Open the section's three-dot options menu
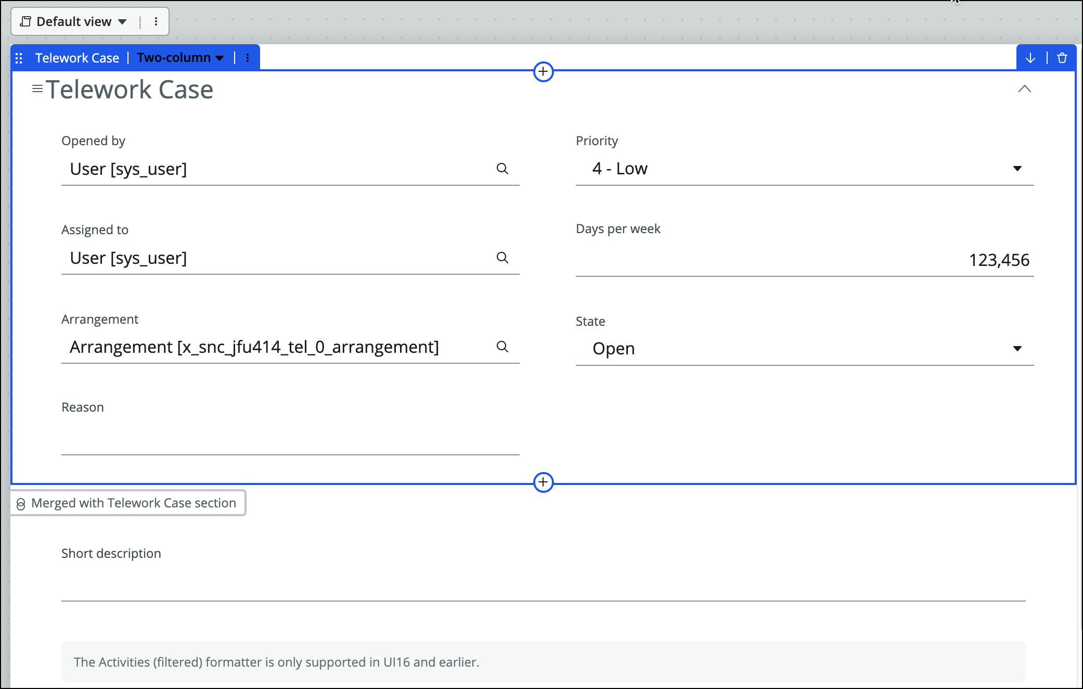Screen dimensions: 1083x689 (248, 58)
